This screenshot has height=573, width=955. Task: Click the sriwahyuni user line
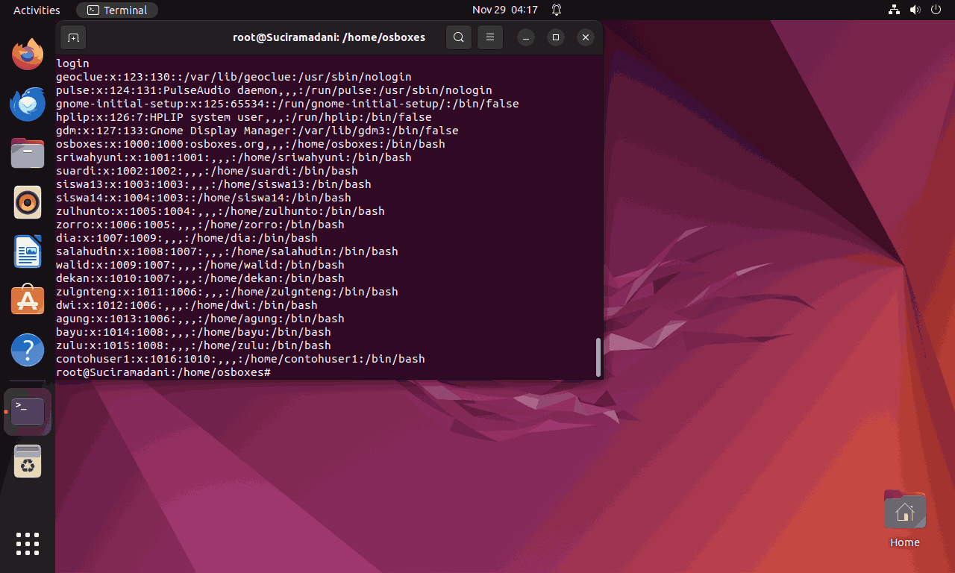click(234, 157)
